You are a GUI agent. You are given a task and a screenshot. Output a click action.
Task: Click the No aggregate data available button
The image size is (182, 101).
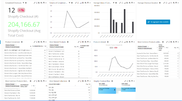158,22
